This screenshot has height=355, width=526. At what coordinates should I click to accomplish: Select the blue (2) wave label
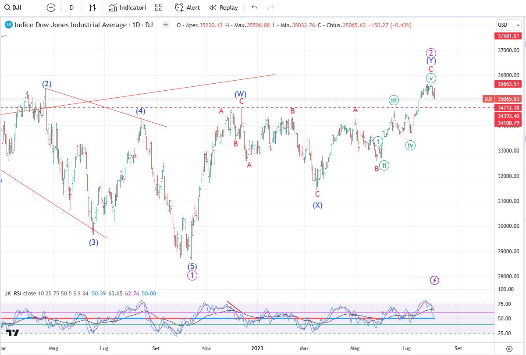click(47, 84)
